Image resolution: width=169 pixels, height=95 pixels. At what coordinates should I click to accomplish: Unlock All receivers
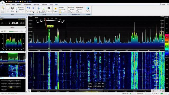tap(63, 12)
